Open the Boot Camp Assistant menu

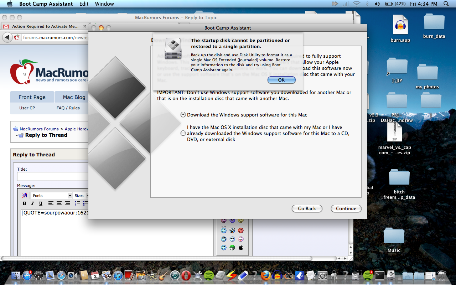tap(46, 4)
